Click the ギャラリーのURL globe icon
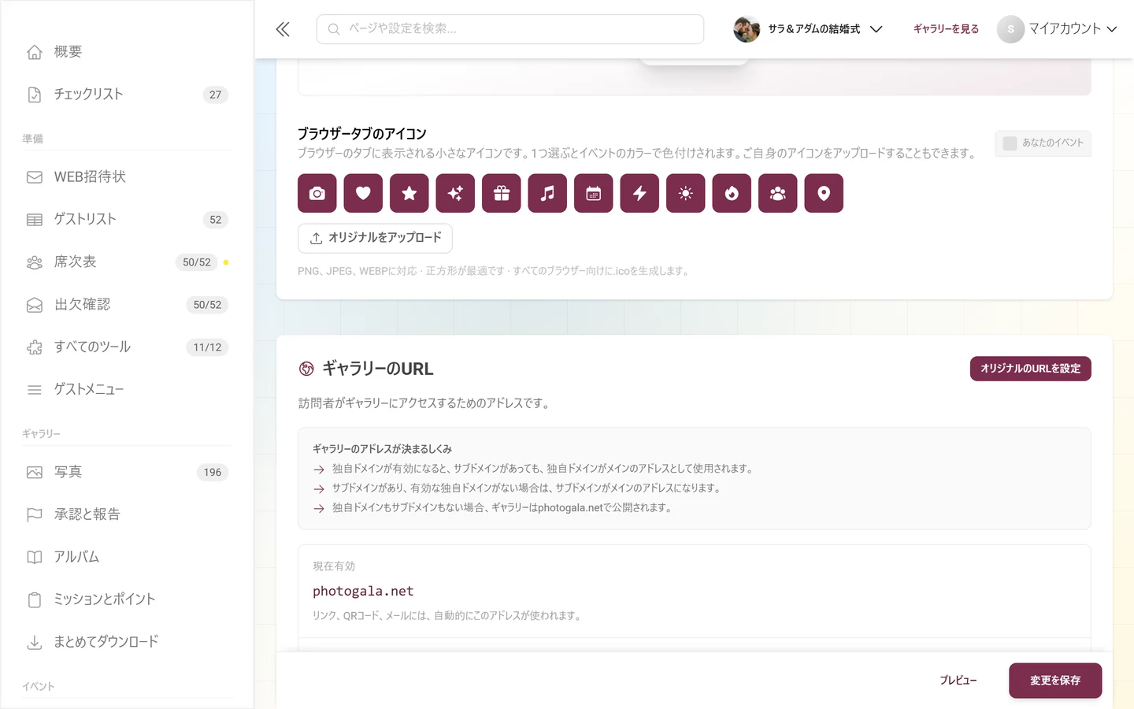Image resolution: width=1134 pixels, height=709 pixels. (306, 369)
